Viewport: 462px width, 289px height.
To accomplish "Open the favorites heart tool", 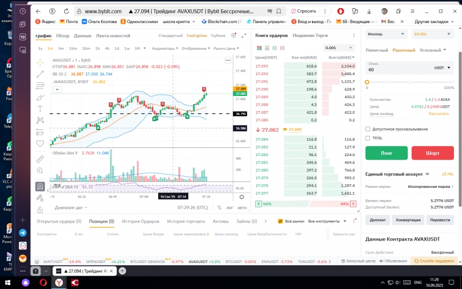I will point(40,143).
